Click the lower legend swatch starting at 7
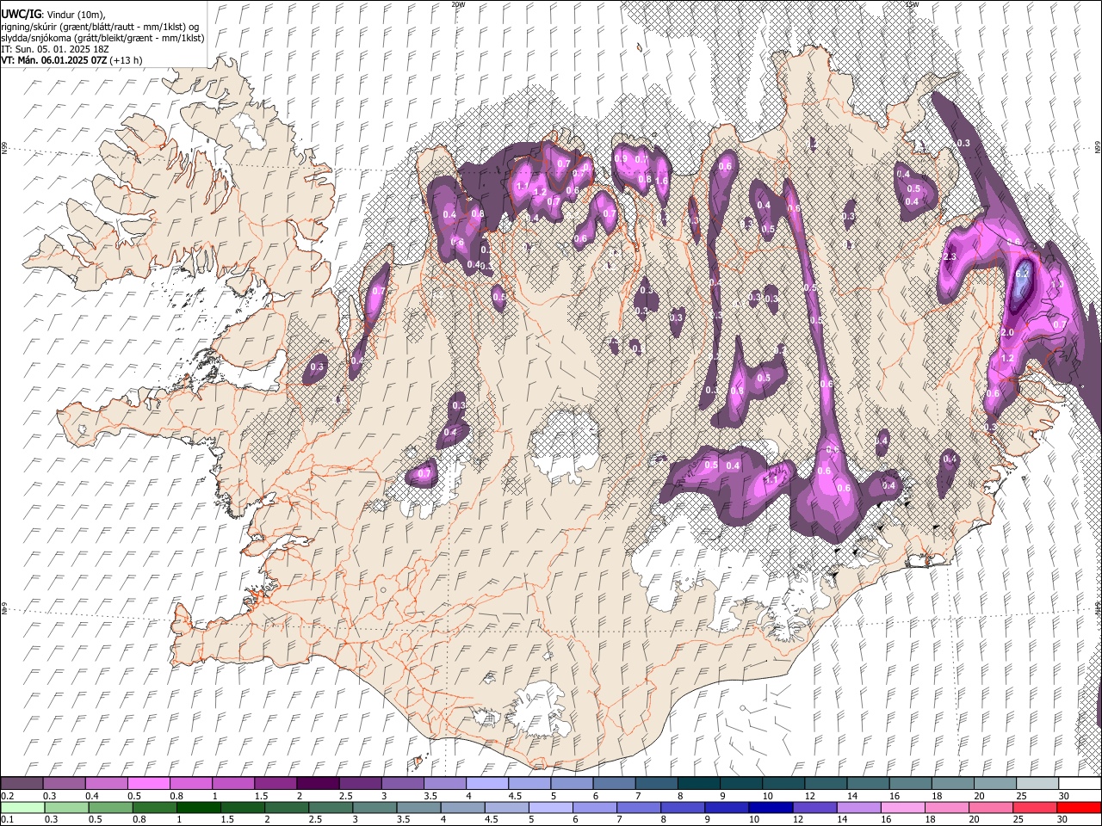Viewport: 1102px width, 826px height. [639, 808]
